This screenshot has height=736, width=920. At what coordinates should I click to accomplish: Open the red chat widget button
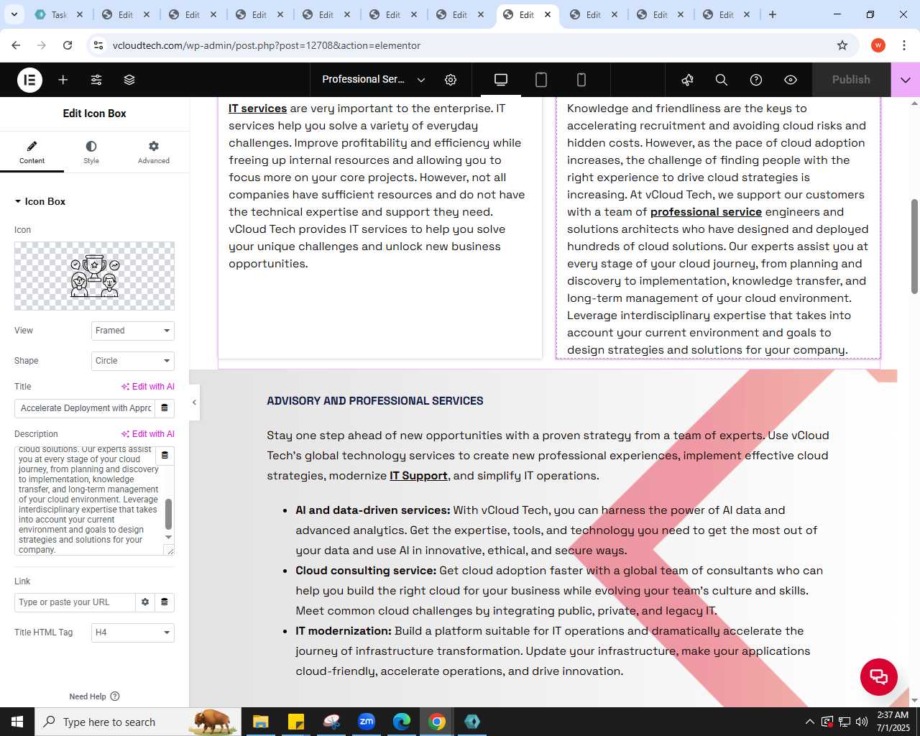pos(879,677)
